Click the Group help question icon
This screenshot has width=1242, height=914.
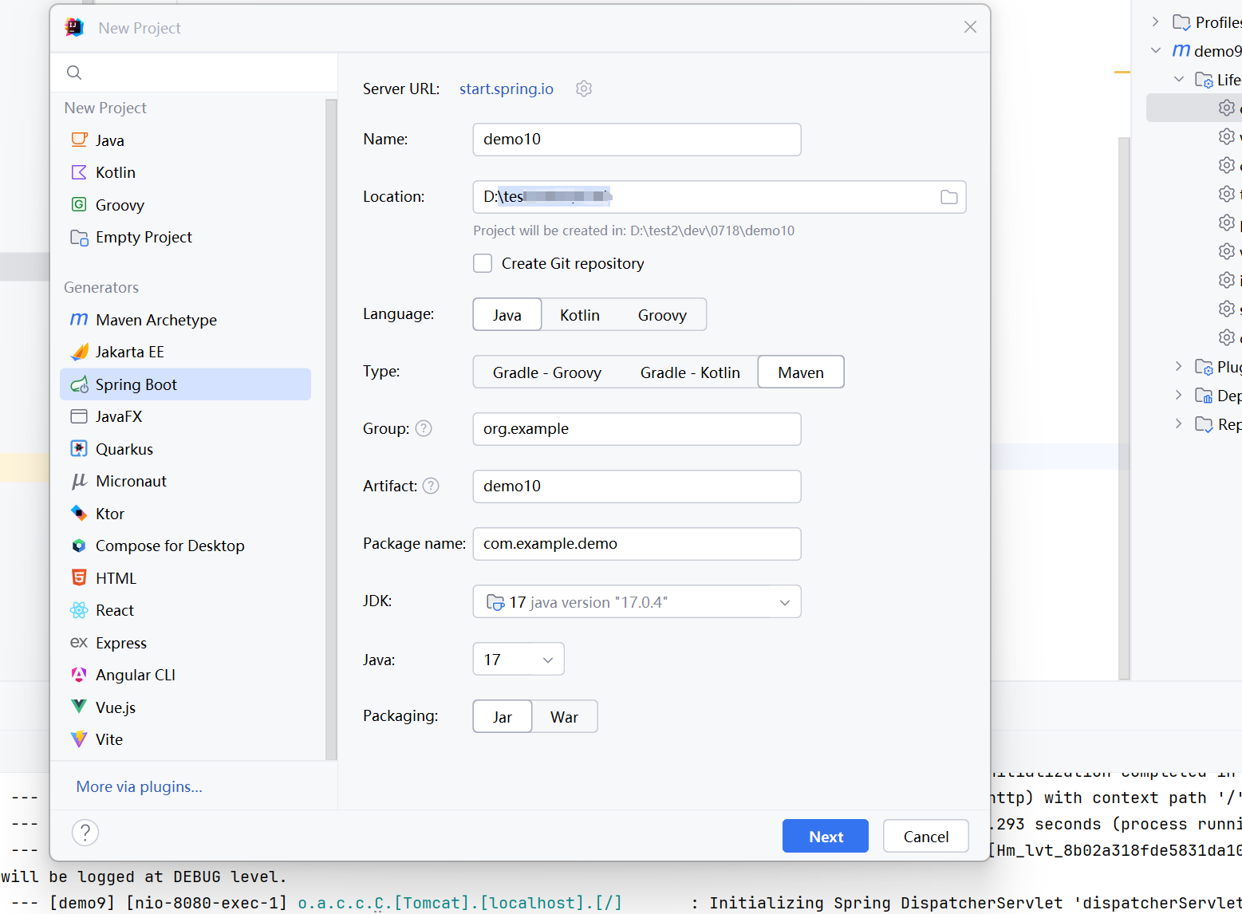(424, 428)
